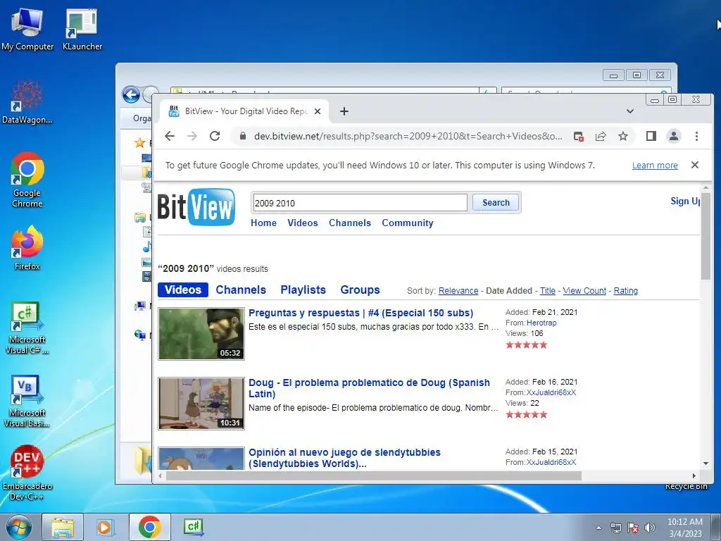Open File Explorer from taskbar
This screenshot has height=541, width=721.
coord(63,527)
